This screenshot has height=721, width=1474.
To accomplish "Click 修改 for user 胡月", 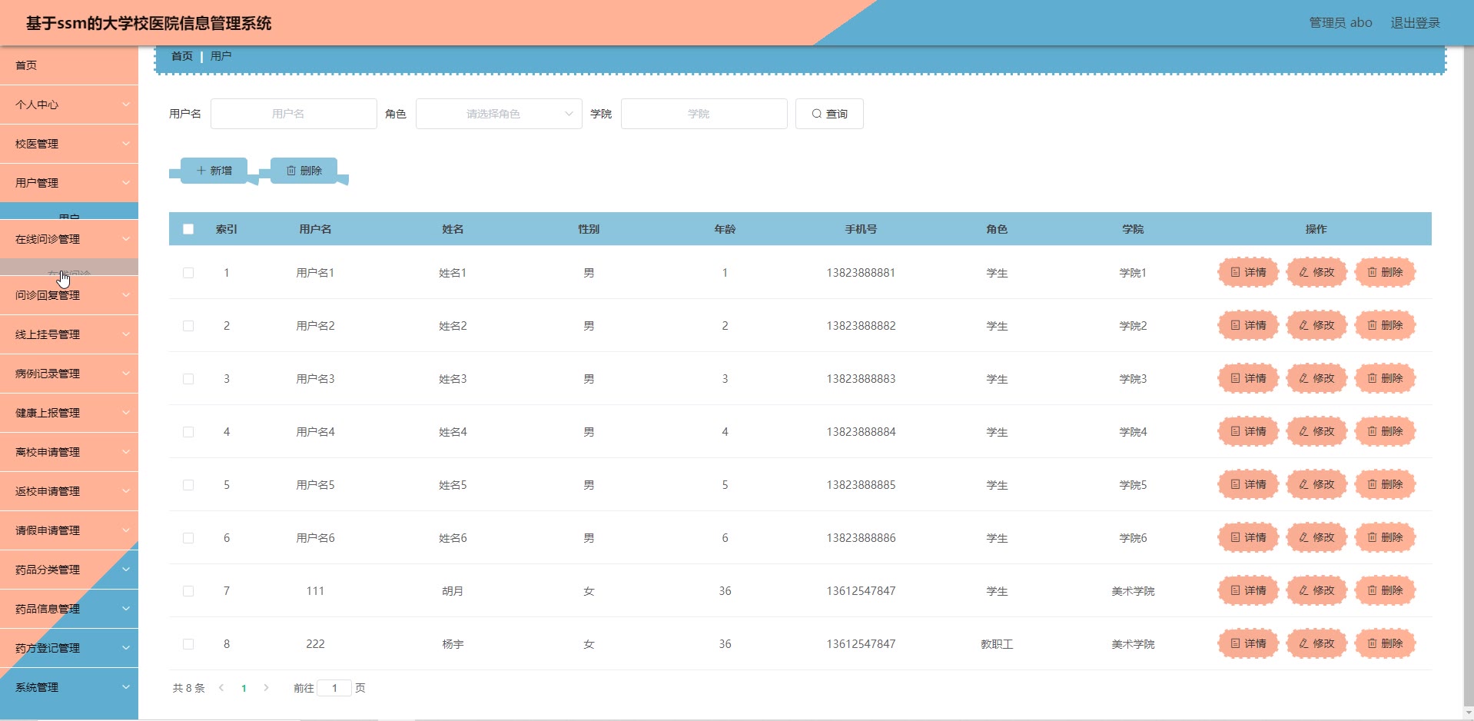I will click(1316, 590).
